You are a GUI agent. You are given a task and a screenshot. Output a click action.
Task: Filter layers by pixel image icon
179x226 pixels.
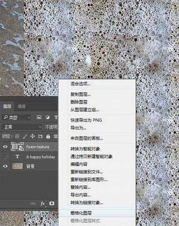(x=39, y=117)
